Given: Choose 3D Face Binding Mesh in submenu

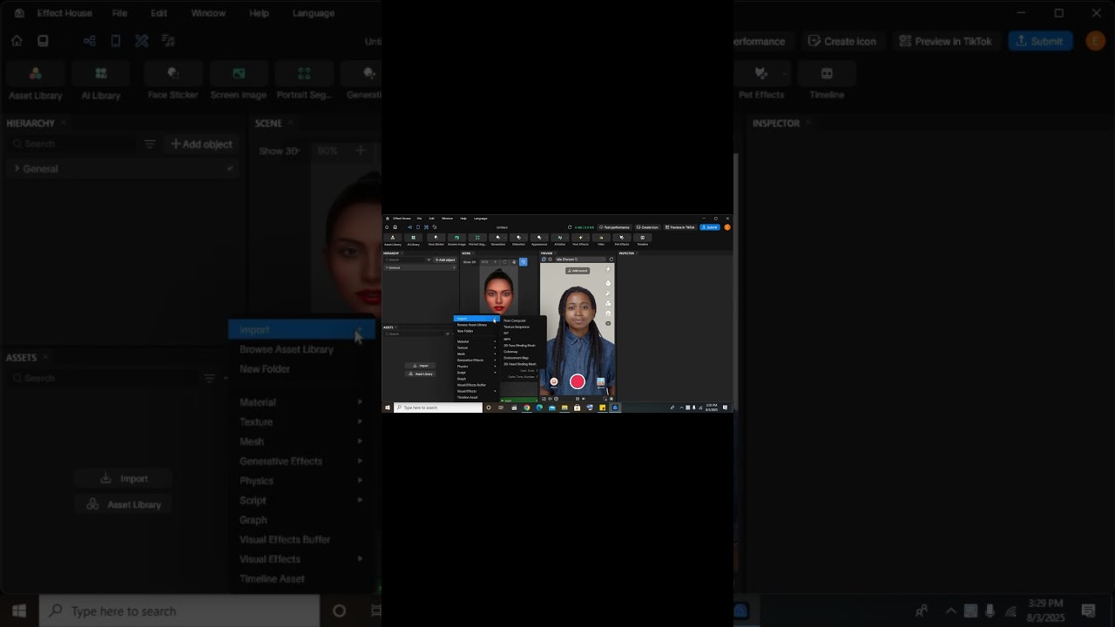Looking at the screenshot, I should 520,346.
